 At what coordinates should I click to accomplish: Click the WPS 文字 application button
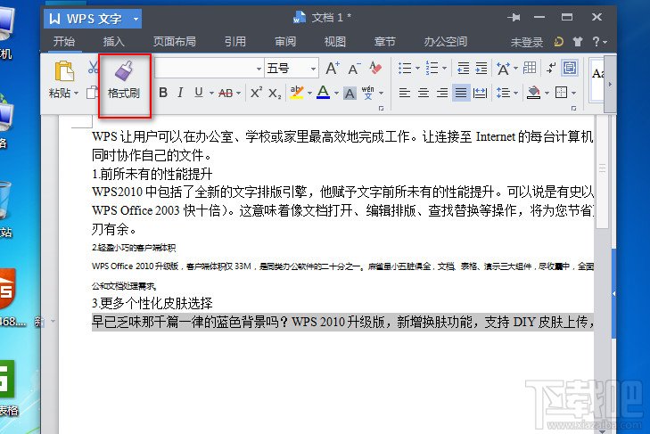point(93,19)
